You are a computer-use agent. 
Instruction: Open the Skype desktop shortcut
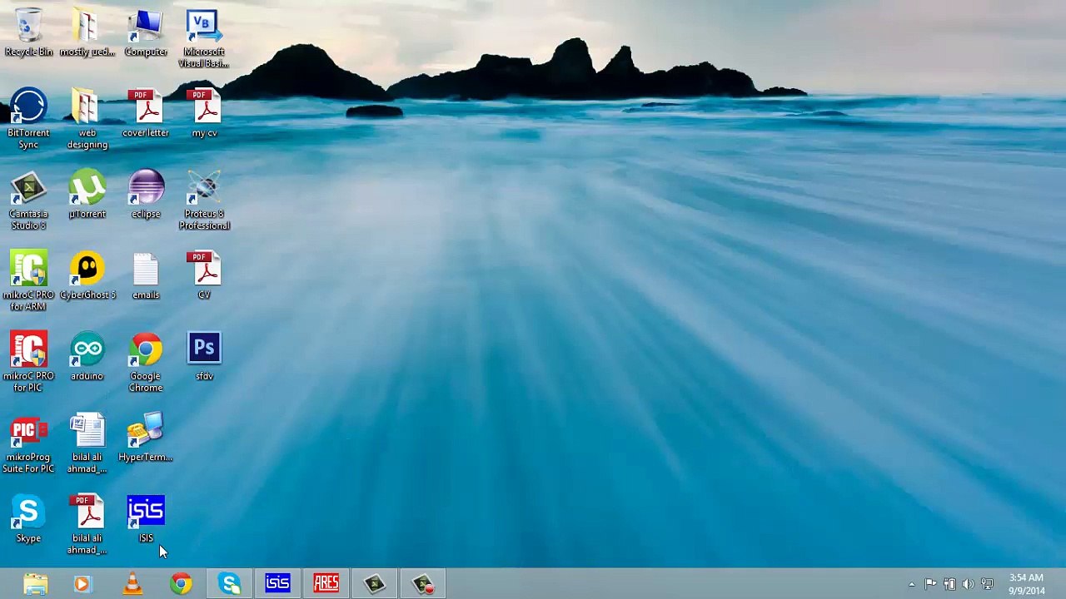coord(28,519)
